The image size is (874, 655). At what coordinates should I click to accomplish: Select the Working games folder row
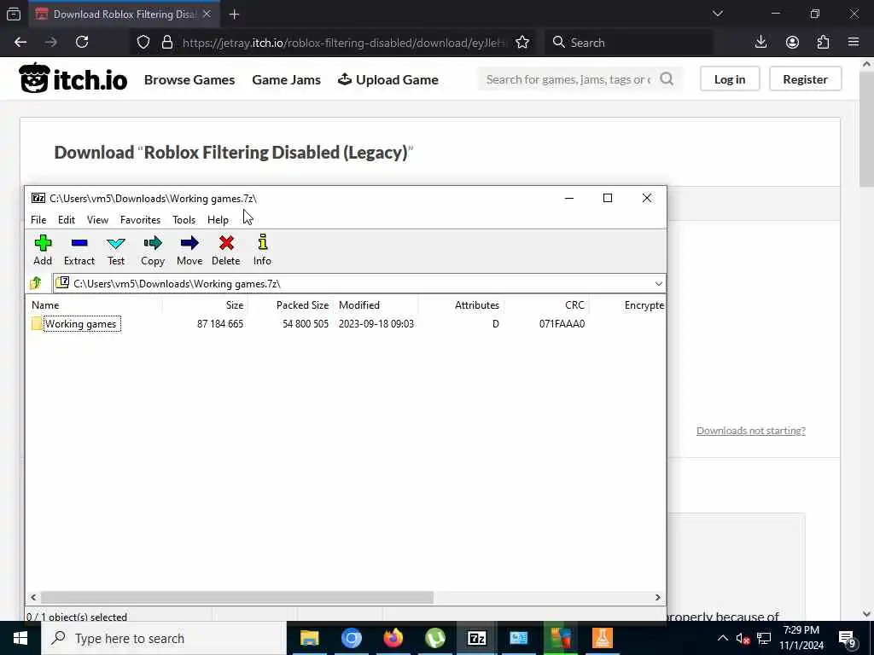(x=346, y=324)
